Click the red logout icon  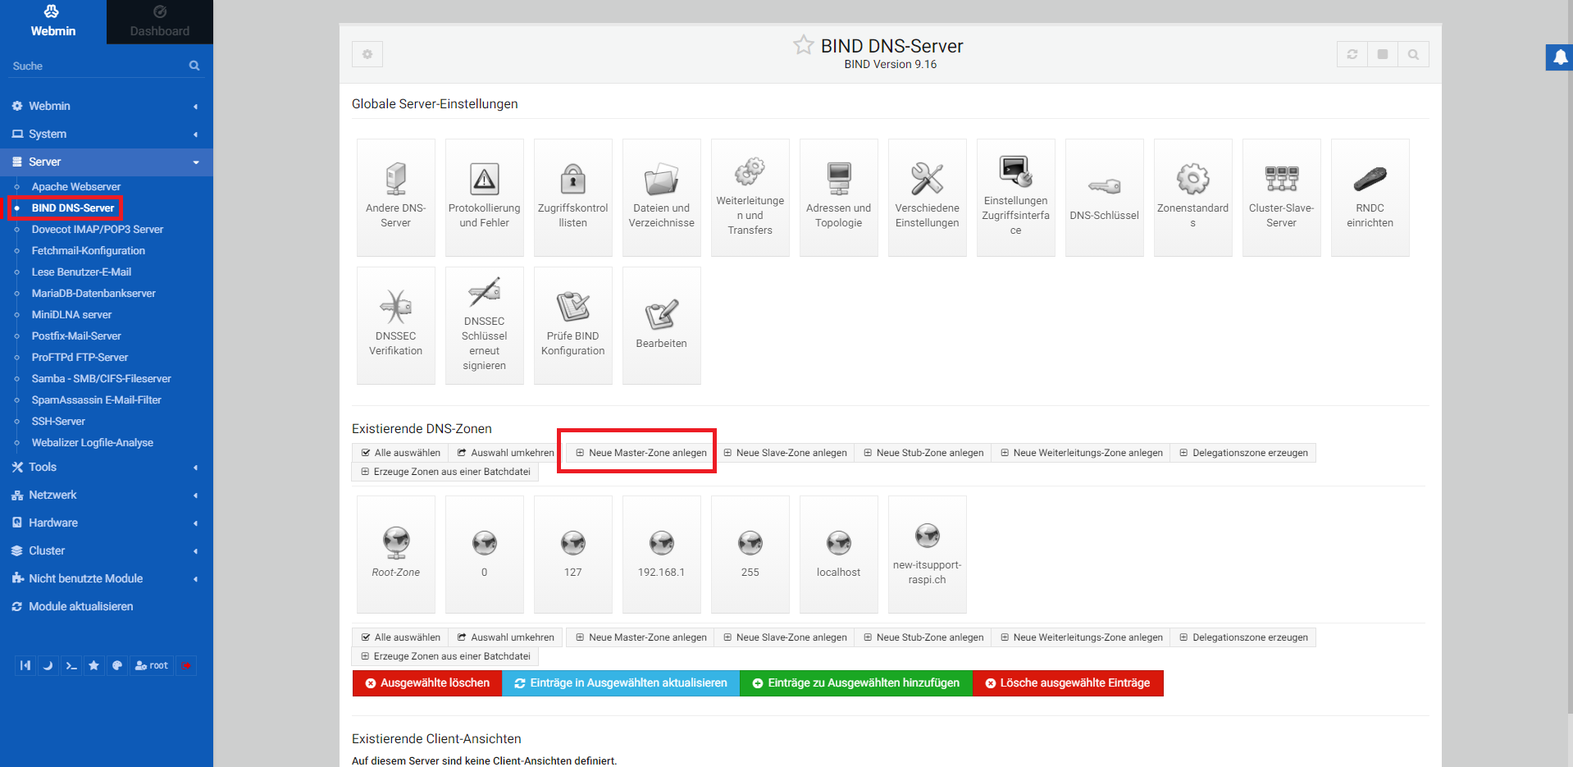pyautogui.click(x=187, y=665)
